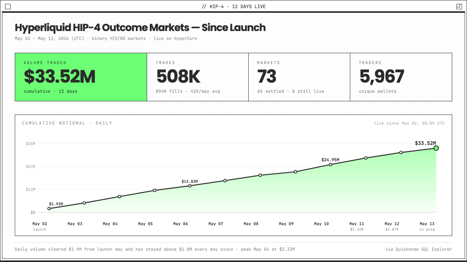
Task: Open the 'via Quicknode SQL Explorer' credit
Action: click(x=419, y=249)
